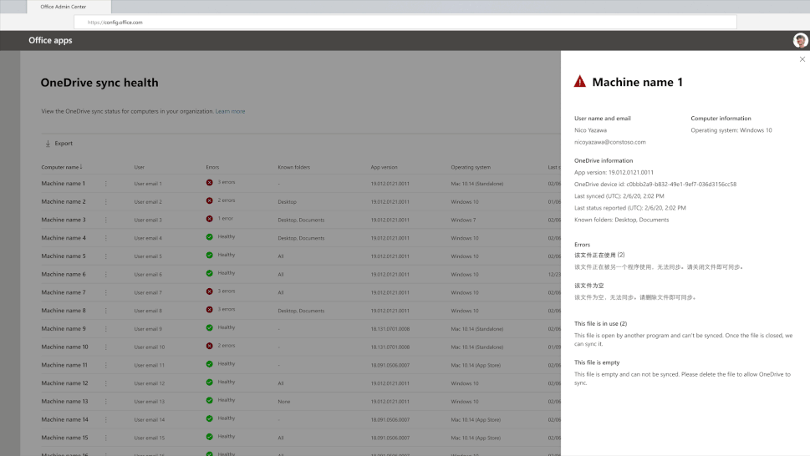Click the Office apps header title

[50, 40]
